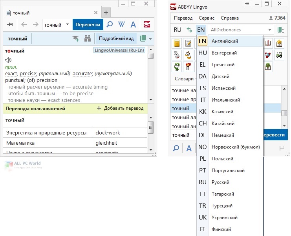Viewport: 291px width, 236px height.
Task: Expand the Словари dropdown
Action: [185, 79]
